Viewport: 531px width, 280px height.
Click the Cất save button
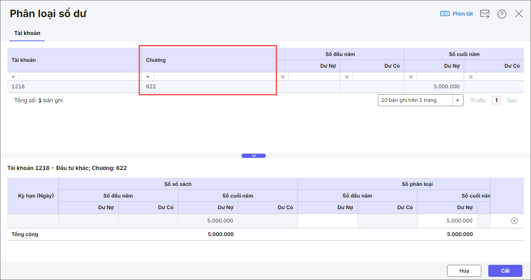click(x=505, y=271)
